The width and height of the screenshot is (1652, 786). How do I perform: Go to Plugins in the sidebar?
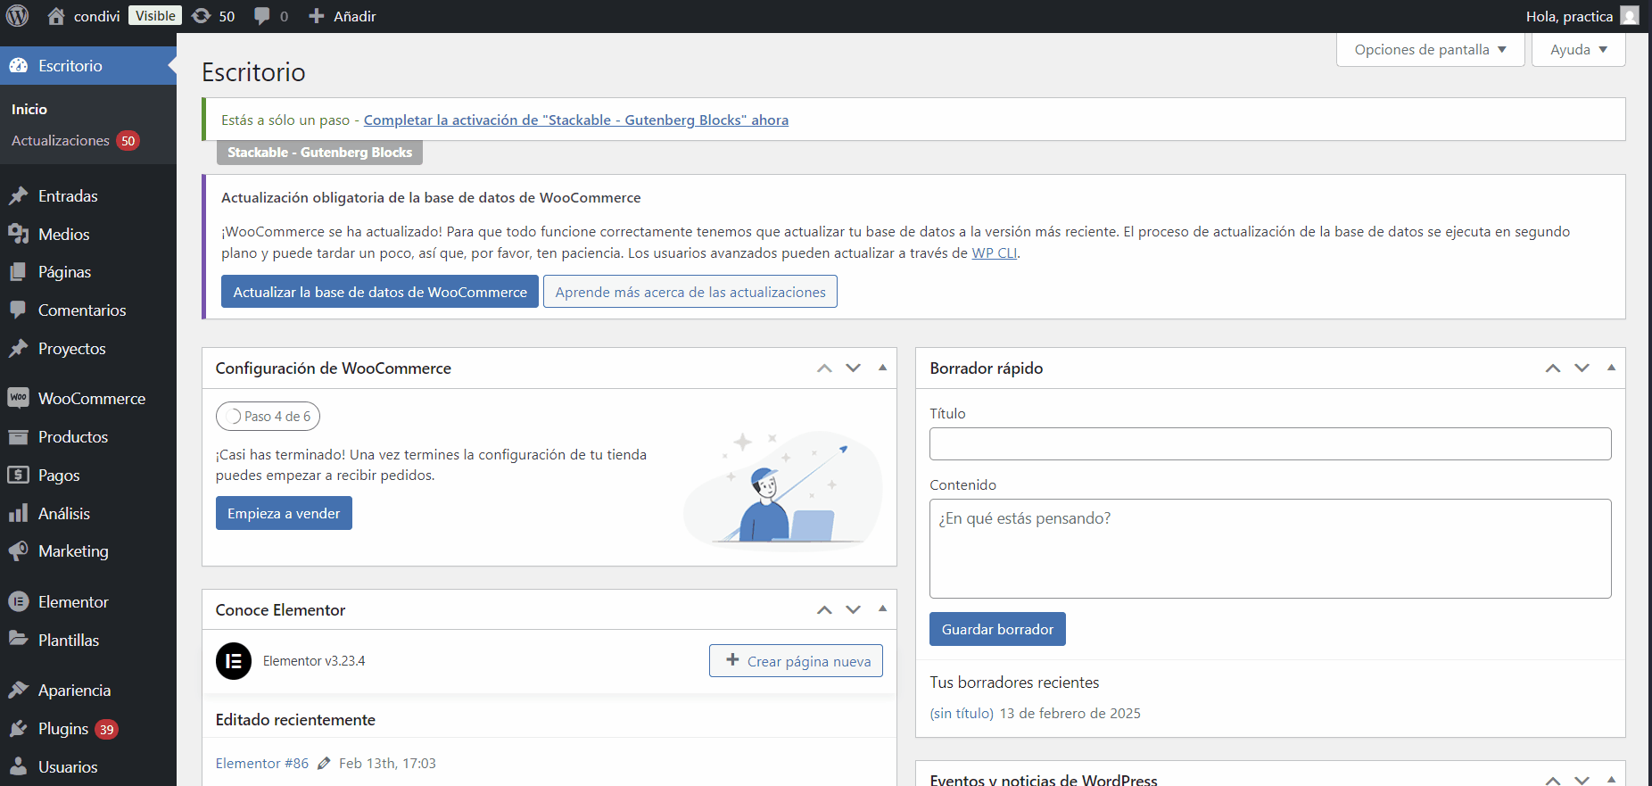click(63, 729)
